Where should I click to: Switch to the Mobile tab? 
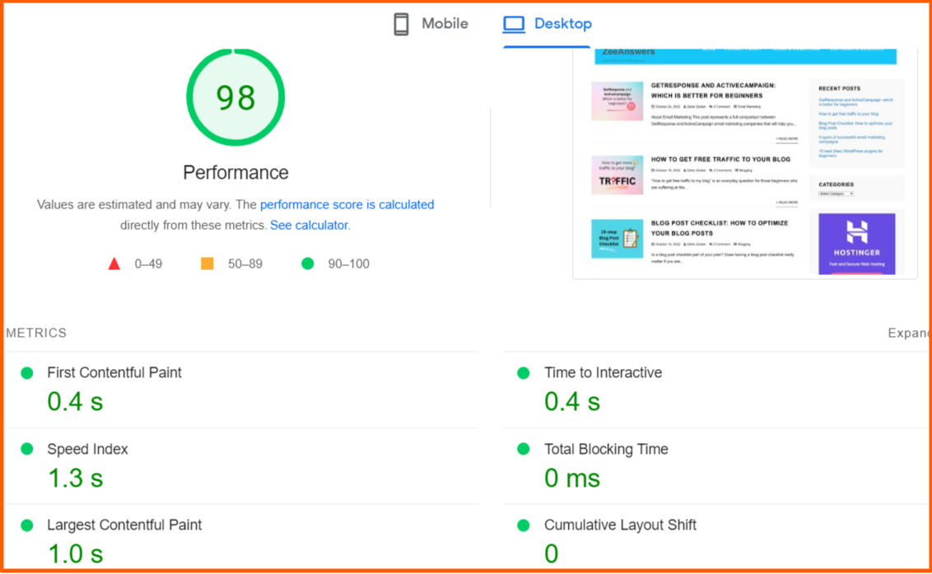[430, 23]
